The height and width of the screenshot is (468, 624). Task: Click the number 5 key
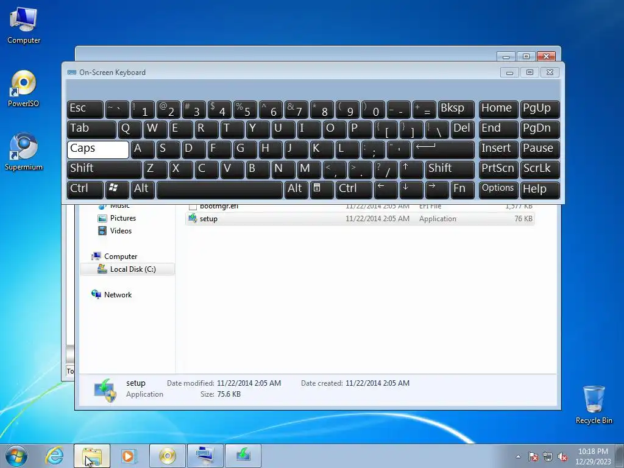point(245,110)
